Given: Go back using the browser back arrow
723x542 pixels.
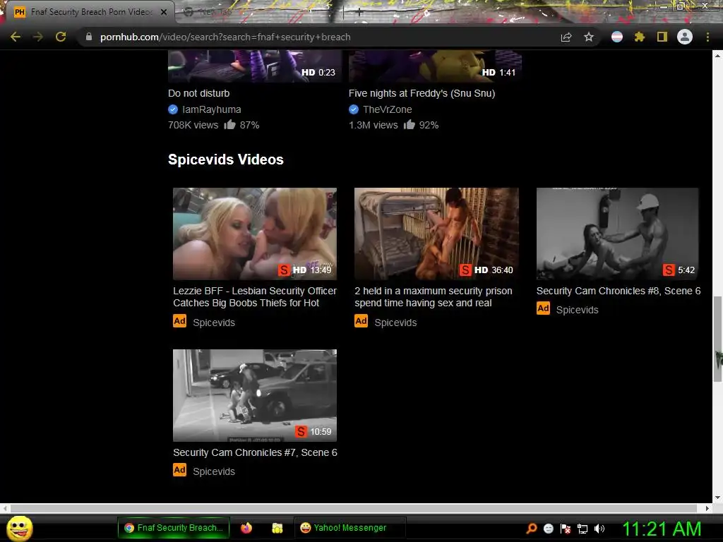Looking at the screenshot, I should (16, 37).
